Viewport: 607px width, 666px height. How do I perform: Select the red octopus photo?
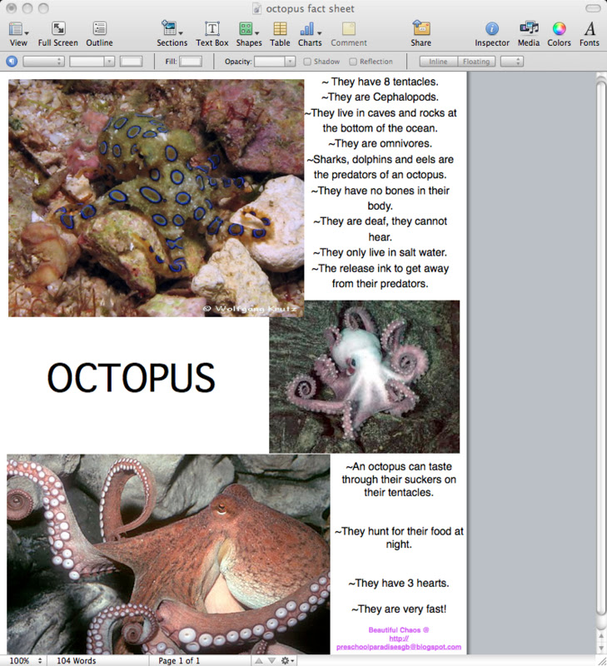168,554
